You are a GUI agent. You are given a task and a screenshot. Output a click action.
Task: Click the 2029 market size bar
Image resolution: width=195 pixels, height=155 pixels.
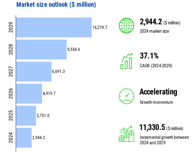click(54, 27)
